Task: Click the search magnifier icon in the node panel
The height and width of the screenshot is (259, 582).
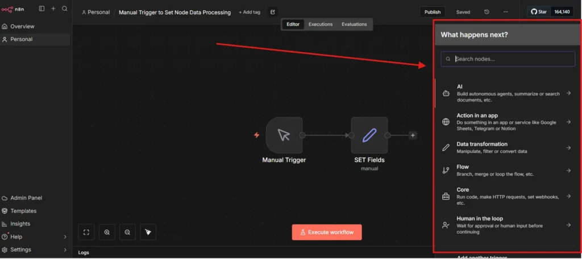Action: 448,59
